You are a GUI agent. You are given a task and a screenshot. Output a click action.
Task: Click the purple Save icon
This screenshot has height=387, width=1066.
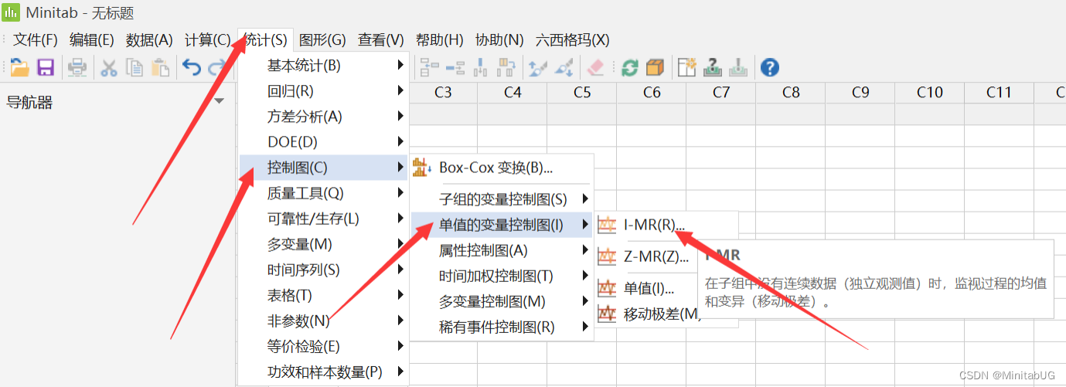[x=46, y=67]
